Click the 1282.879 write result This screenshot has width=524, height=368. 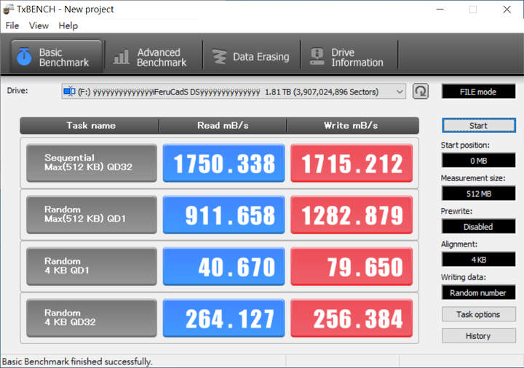[x=352, y=215]
